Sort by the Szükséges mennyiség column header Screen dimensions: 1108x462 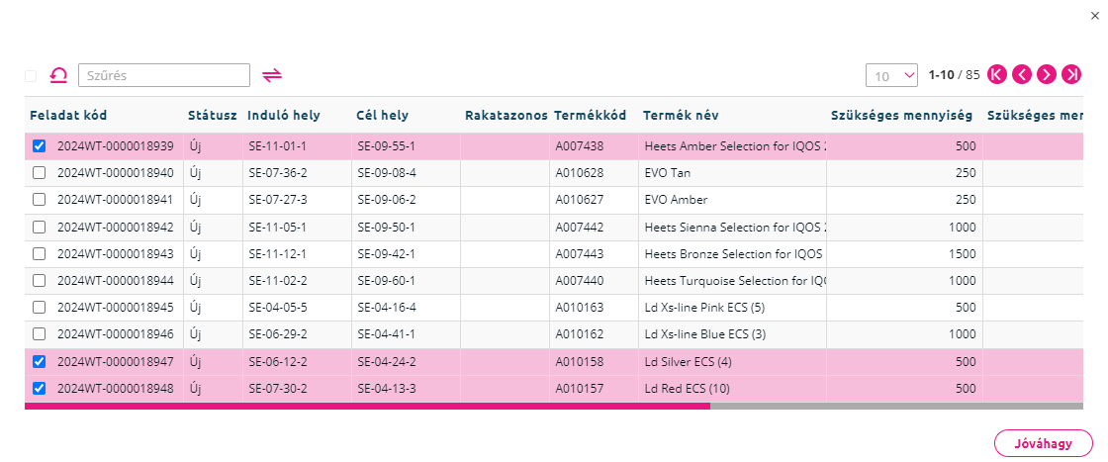[x=901, y=115]
